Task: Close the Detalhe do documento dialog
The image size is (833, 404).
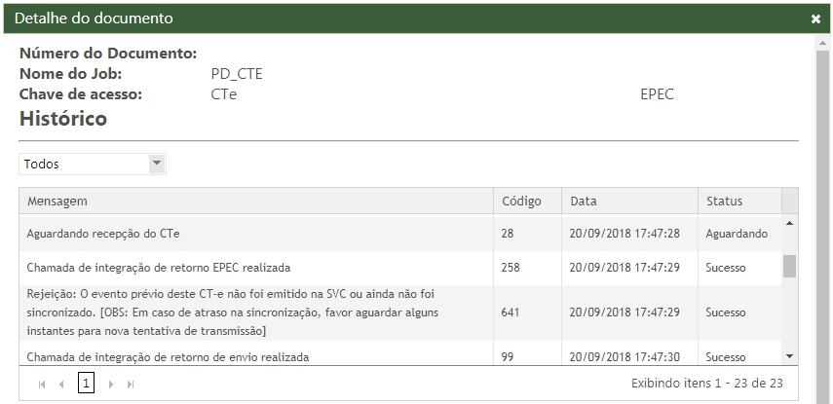Action: (815, 18)
